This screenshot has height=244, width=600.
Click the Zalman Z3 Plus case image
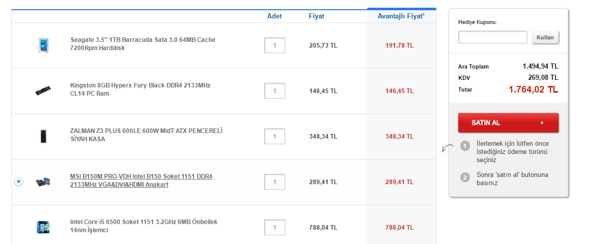43,136
